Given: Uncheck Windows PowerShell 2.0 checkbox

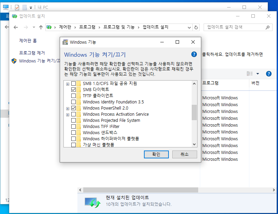Looking at the screenshot, I should tap(73, 108).
